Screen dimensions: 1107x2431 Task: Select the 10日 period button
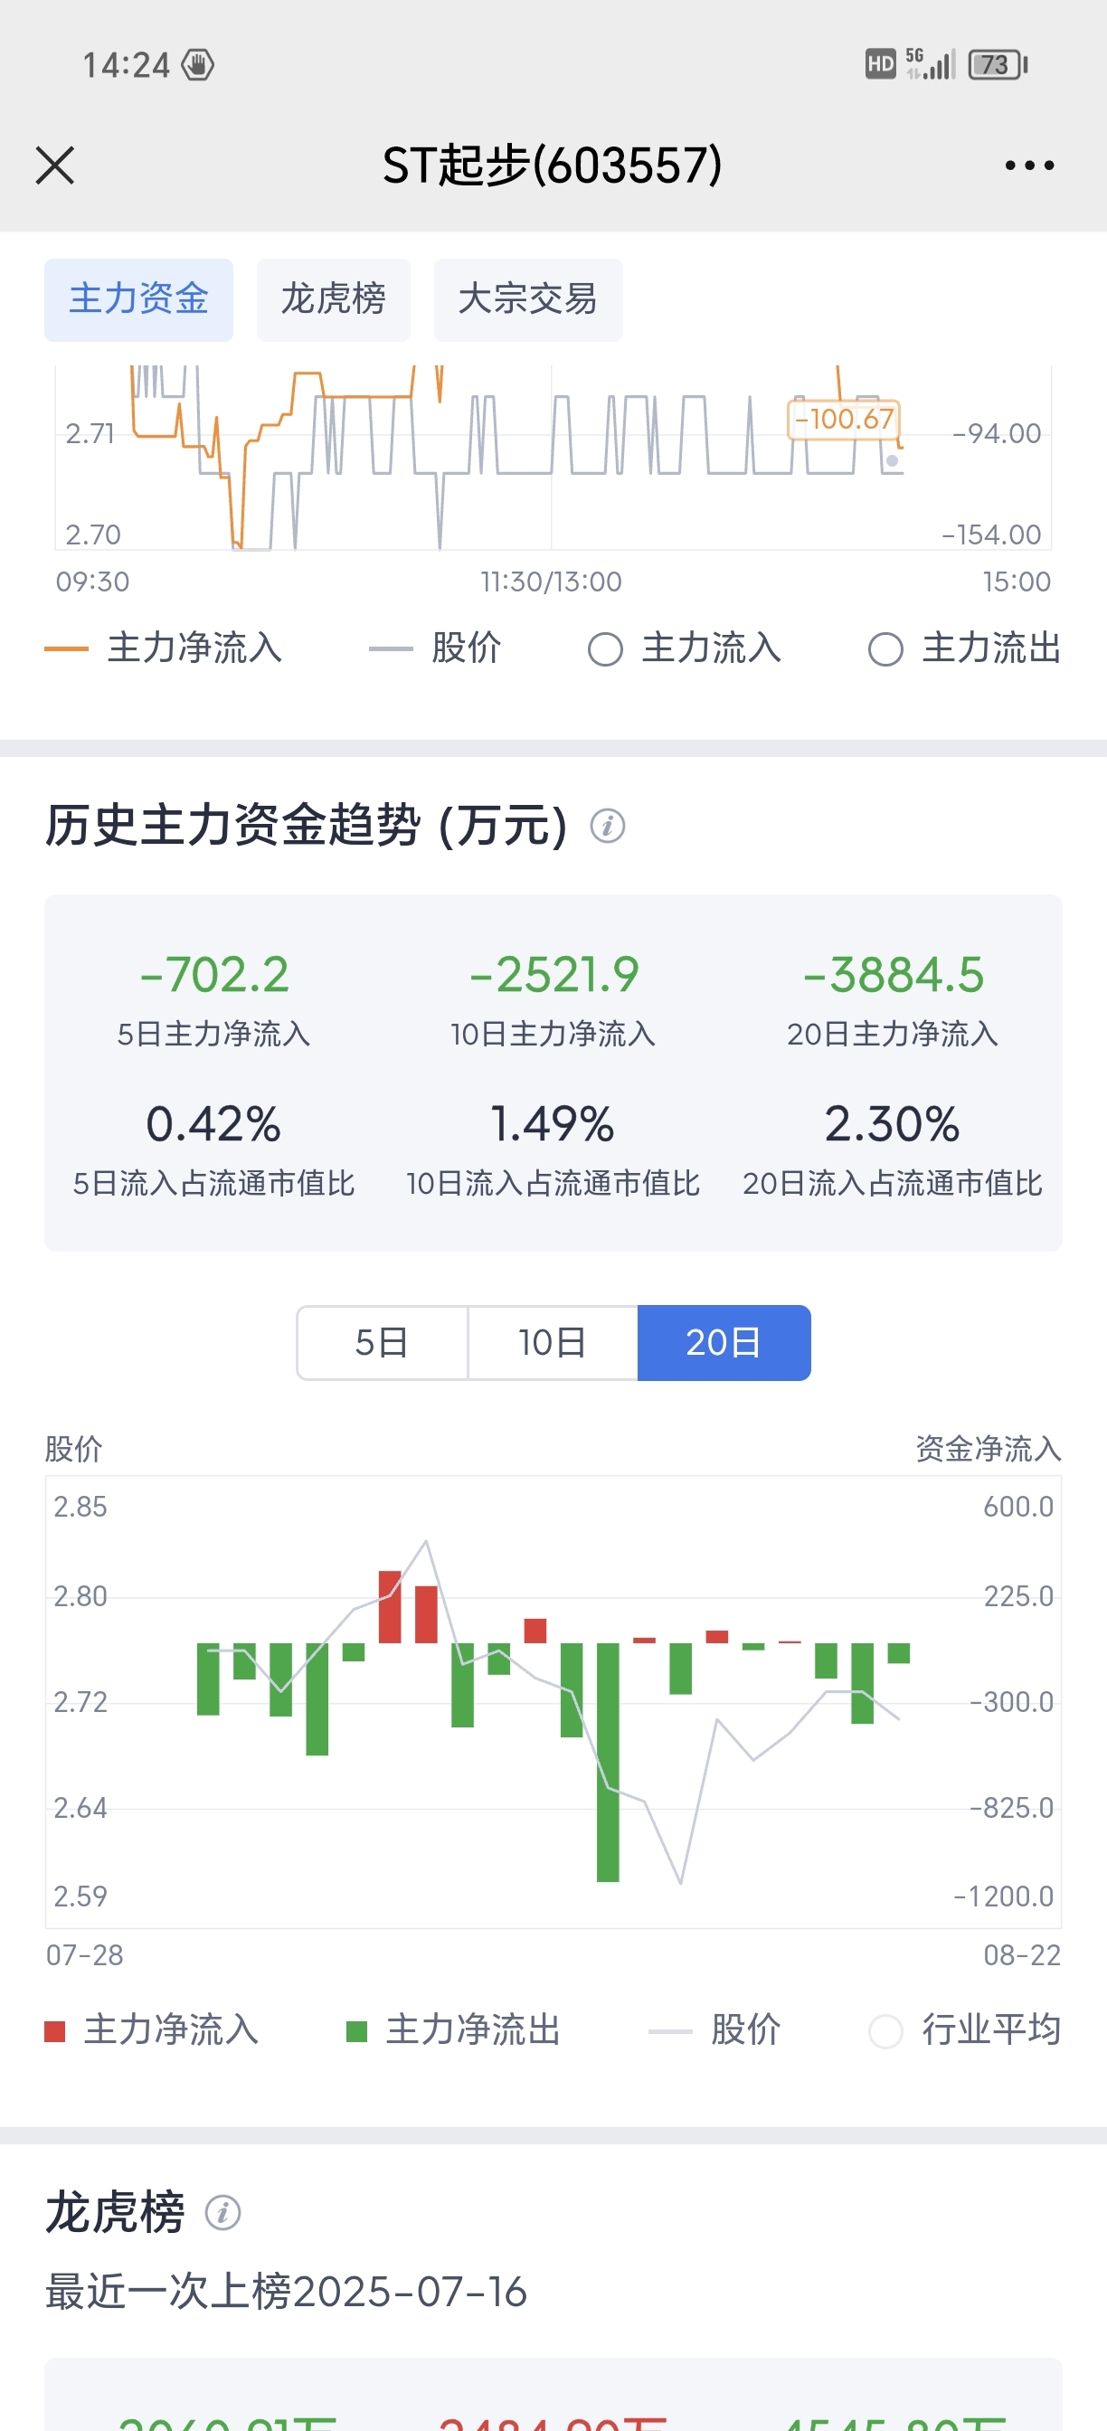[x=553, y=1342]
